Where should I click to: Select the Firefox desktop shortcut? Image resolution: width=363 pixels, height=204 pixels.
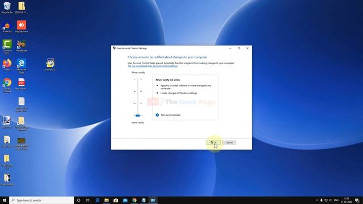pyautogui.click(x=7, y=65)
